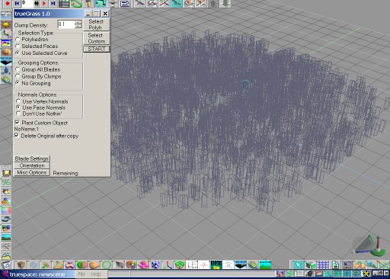Advance to the last animation frame
This screenshot has width=390, height=279.
point(53,3)
